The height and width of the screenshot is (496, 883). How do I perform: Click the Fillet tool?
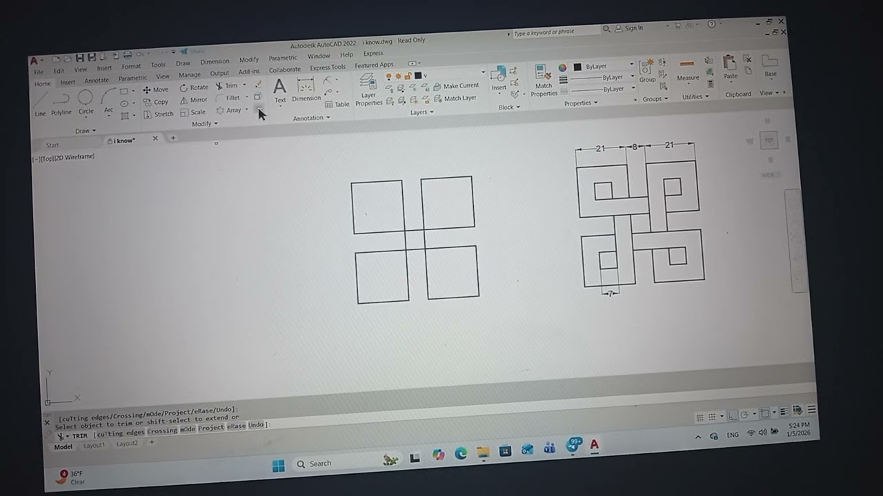click(228, 99)
